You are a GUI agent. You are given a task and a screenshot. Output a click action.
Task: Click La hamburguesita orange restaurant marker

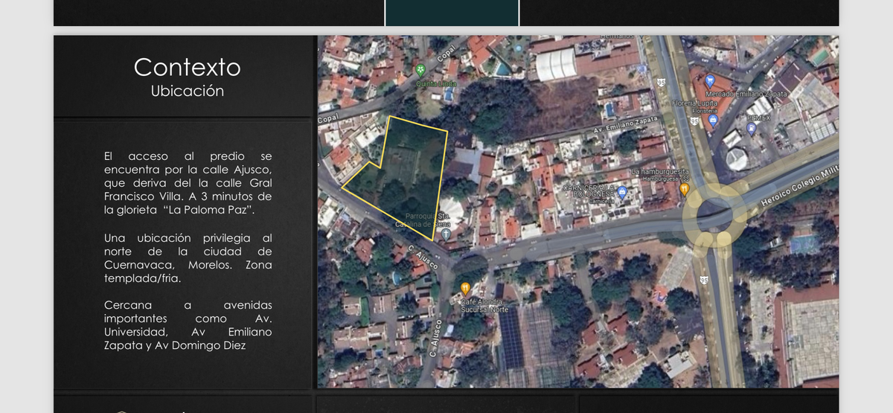pyautogui.click(x=684, y=189)
